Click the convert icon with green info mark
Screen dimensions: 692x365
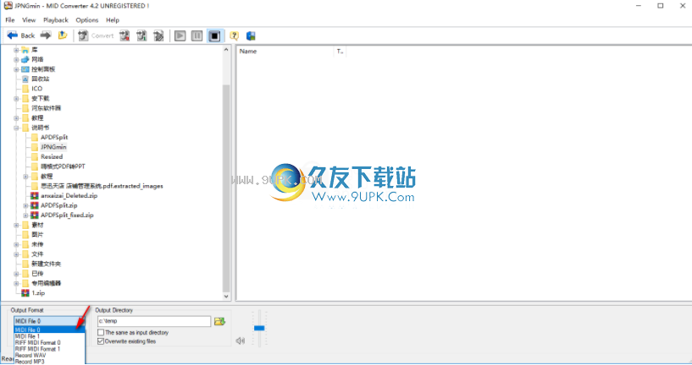pos(141,35)
